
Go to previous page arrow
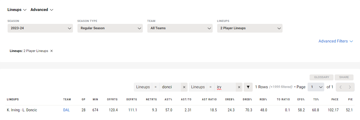[341, 87]
